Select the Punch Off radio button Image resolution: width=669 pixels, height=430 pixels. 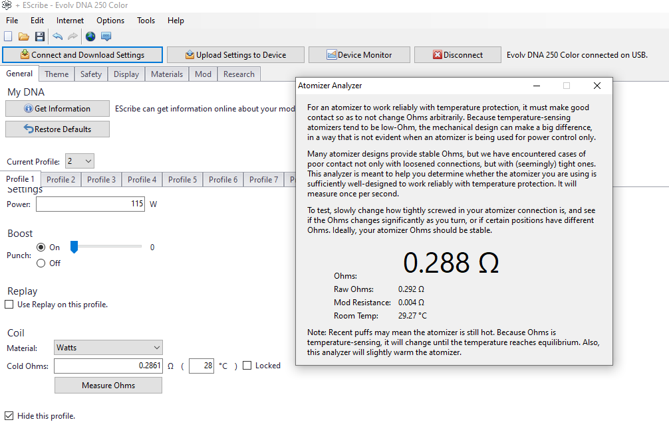(41, 263)
